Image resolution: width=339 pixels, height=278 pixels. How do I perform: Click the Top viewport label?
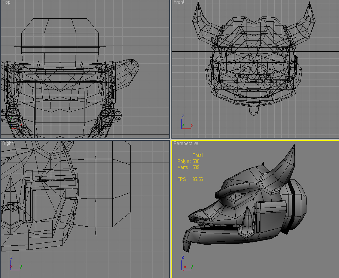click(x=6, y=2)
